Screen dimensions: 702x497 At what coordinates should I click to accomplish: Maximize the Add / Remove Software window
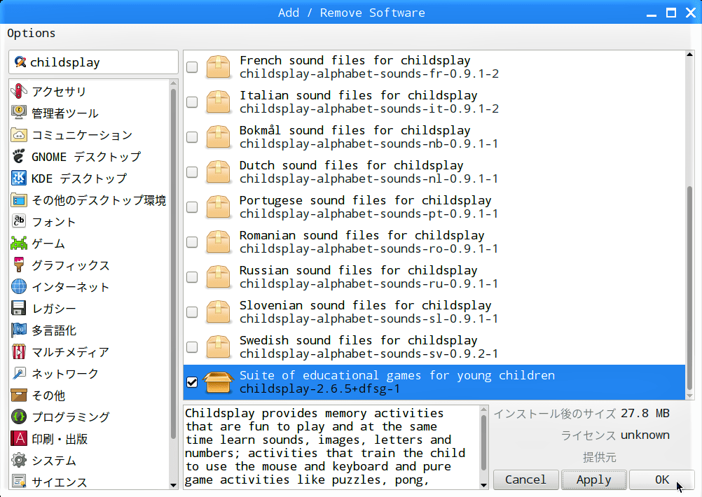pos(670,13)
